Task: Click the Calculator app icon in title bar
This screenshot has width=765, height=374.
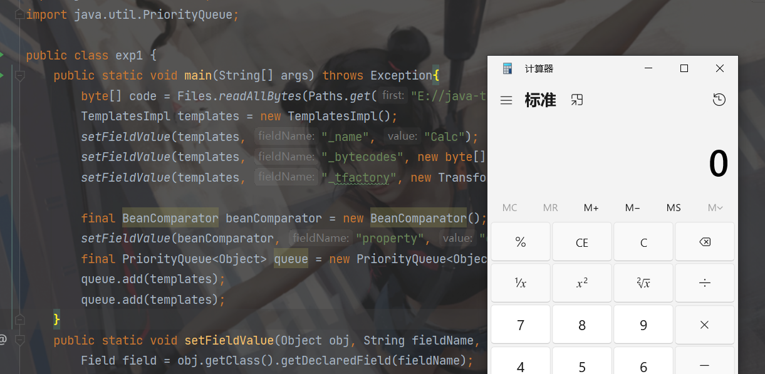Action: pyautogui.click(x=507, y=68)
